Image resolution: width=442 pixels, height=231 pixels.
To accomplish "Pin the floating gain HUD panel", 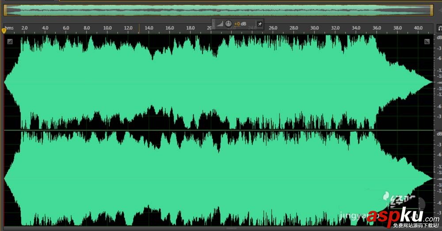I will pyautogui.click(x=259, y=24).
